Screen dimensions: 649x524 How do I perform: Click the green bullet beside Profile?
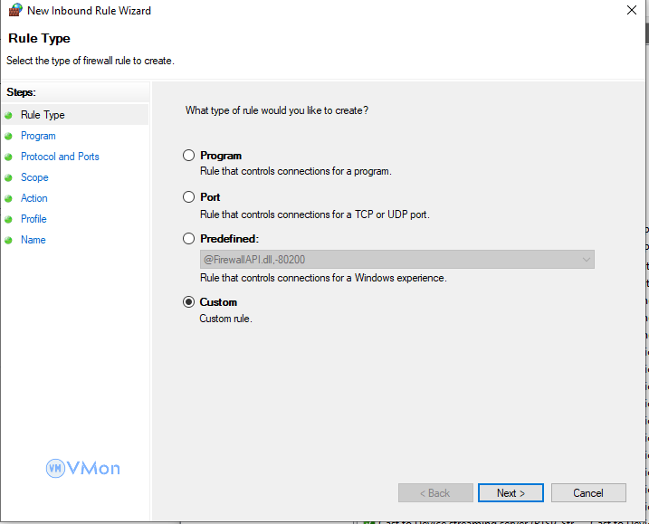[x=9, y=220]
